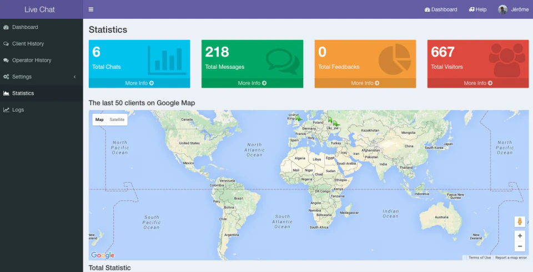Click the Logs line chart icon in the sidebar
Viewport: 533px width, 272px height.
click(x=6, y=110)
